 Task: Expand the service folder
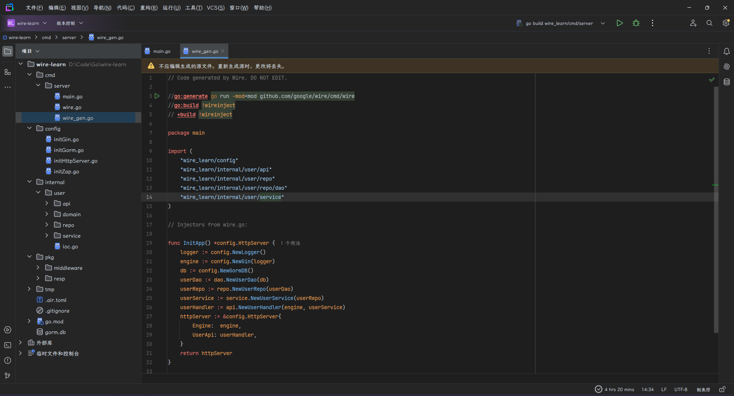(47, 235)
